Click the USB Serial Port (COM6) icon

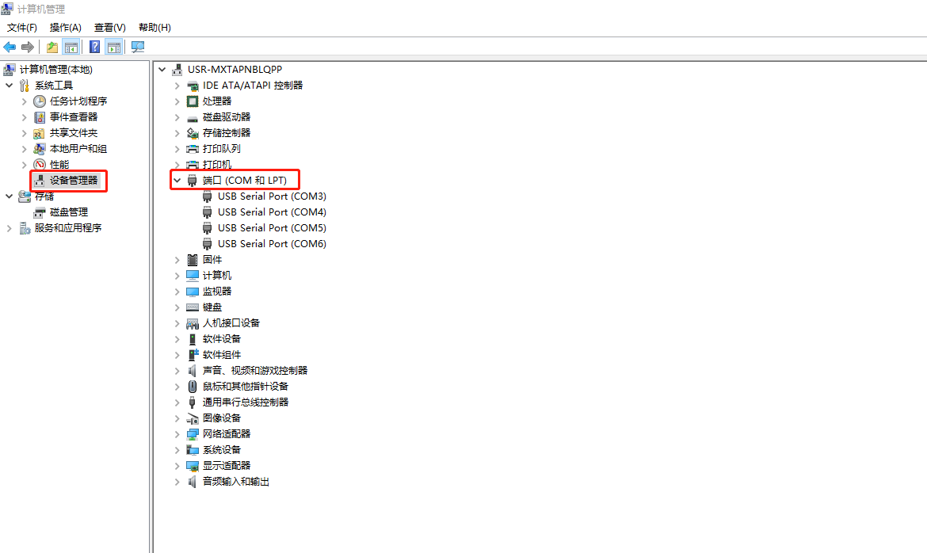click(x=208, y=244)
